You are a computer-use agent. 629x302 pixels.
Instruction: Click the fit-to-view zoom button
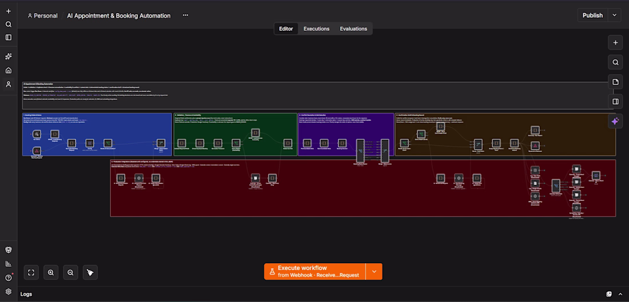31,272
